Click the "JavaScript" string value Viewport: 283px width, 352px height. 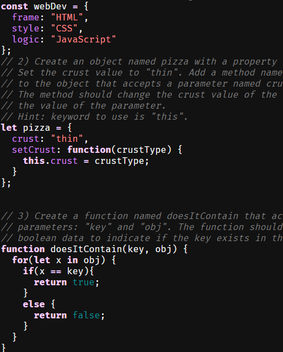click(x=83, y=40)
